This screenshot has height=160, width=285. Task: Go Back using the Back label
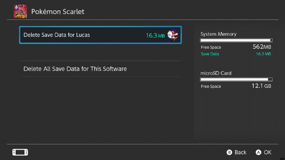[x=240, y=153]
